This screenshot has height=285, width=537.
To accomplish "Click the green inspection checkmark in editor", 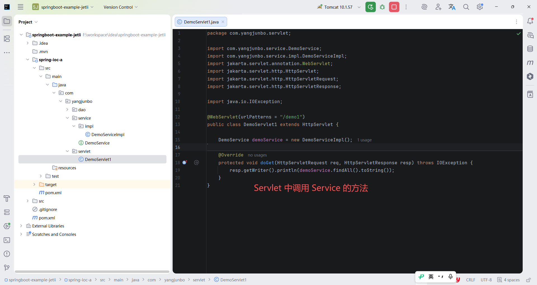I will tap(519, 34).
